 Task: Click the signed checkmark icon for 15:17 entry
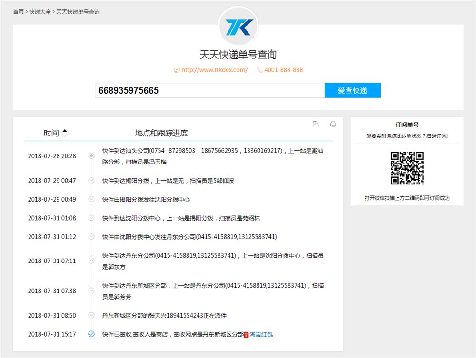[x=91, y=334]
